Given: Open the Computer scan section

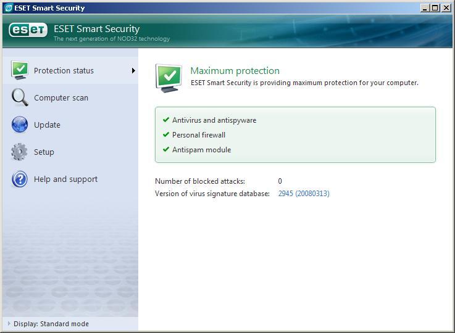Looking at the screenshot, I should (x=70, y=97).
